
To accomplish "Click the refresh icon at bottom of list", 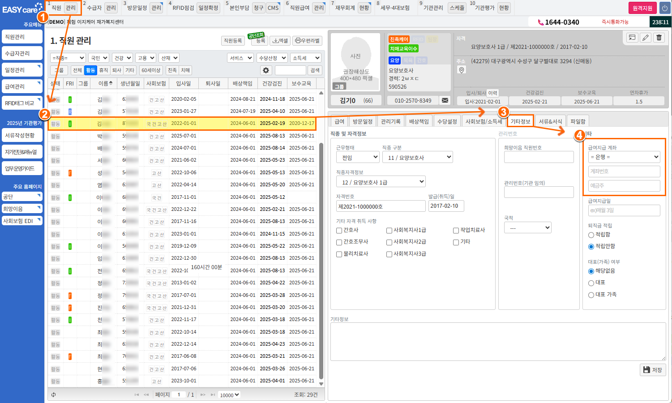I will (x=54, y=394).
